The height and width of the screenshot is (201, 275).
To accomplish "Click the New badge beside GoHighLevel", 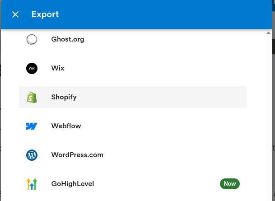I will point(230,184).
